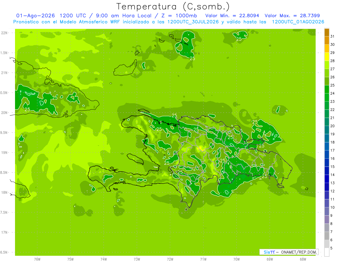
Task: Click the Temperatura (C,somb.) title
Action: [173, 6]
